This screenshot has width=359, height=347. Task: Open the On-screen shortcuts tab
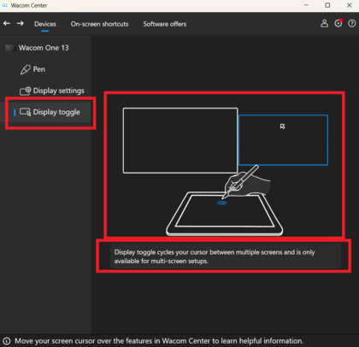tap(99, 24)
